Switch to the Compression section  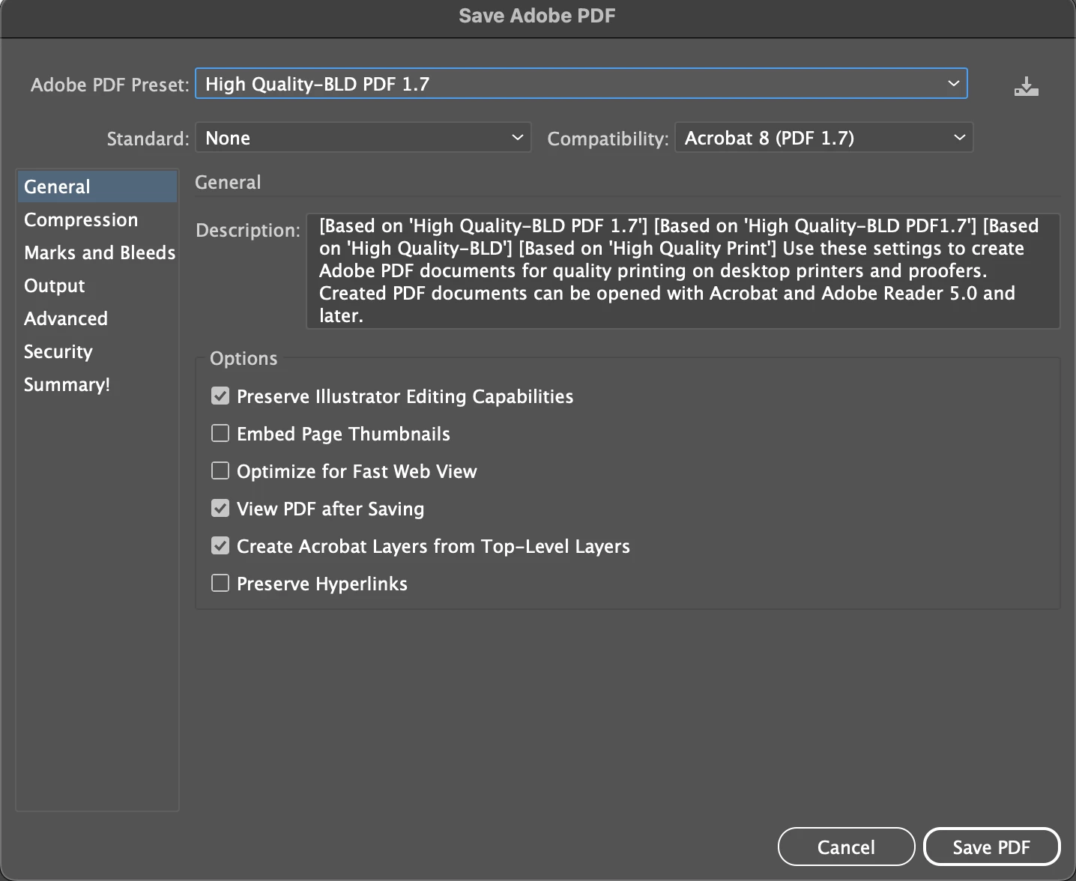click(97, 220)
